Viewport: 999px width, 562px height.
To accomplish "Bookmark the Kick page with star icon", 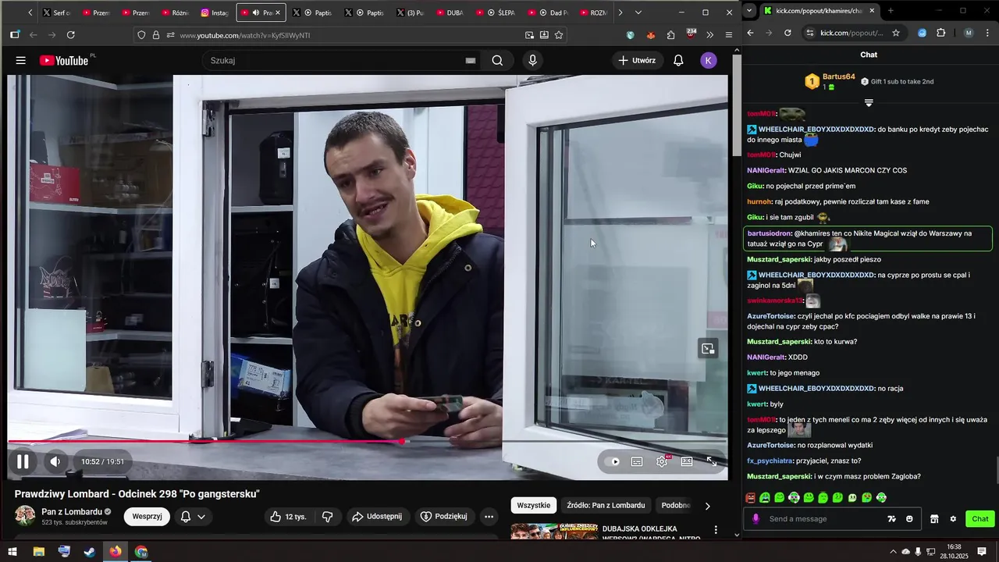I will pos(896,33).
